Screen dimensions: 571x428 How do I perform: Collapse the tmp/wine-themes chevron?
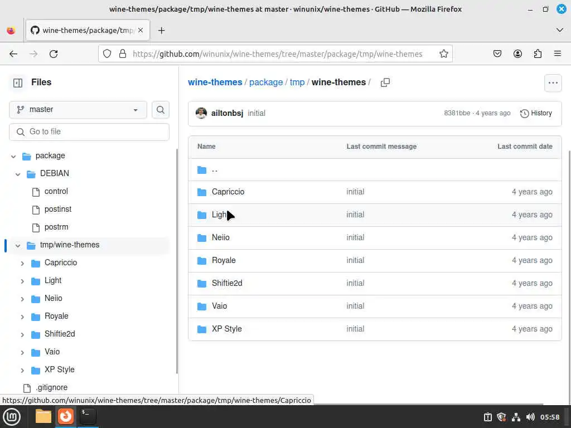tap(18, 246)
